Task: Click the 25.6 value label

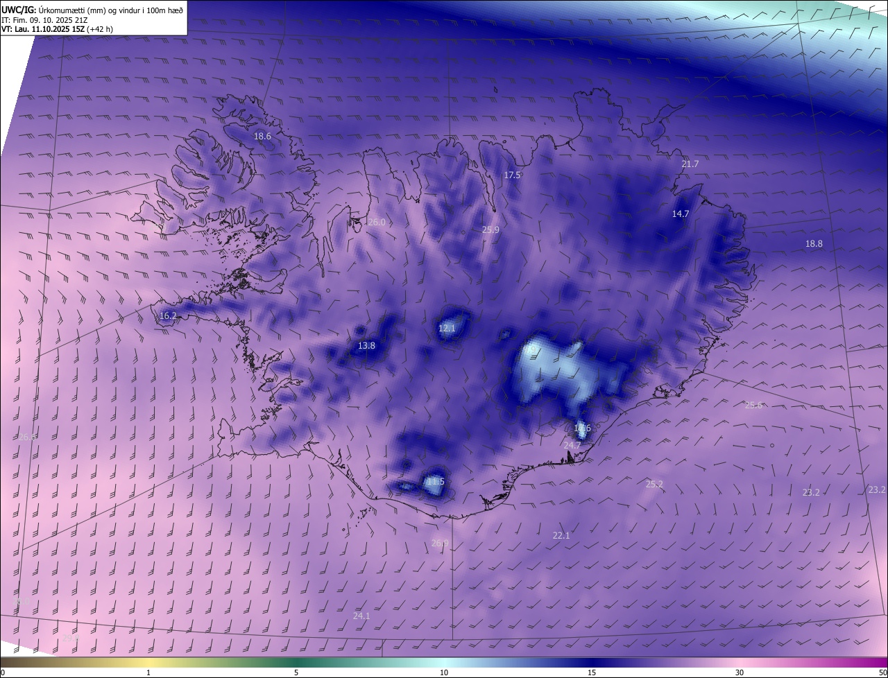Action: (753, 406)
